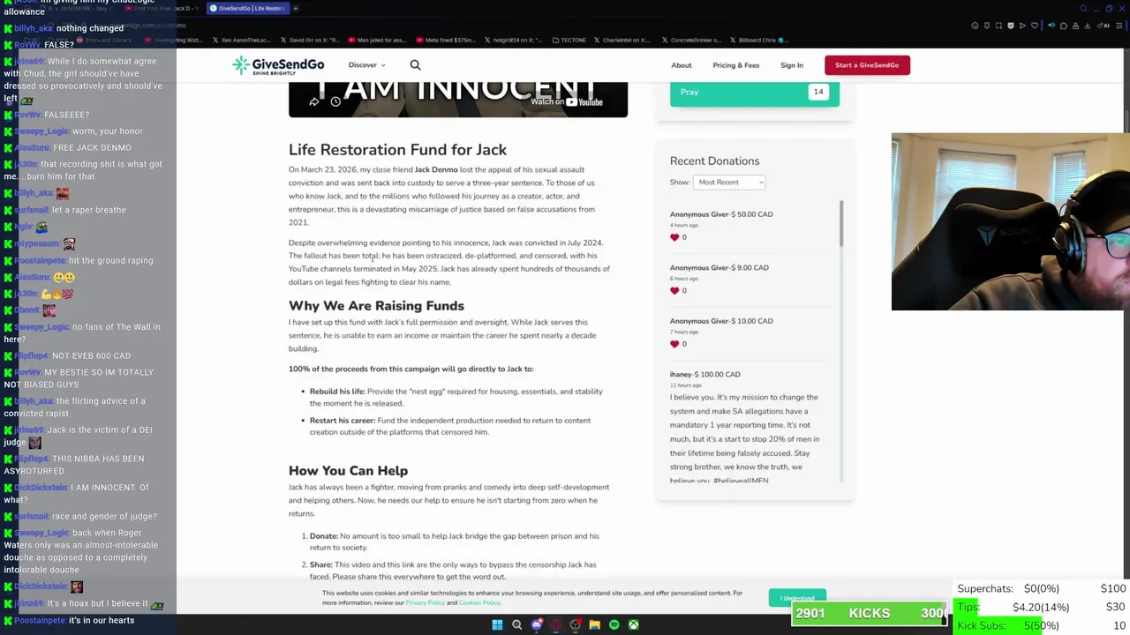Open the easy setup menu icon in toolbar
This screenshot has width=1130, height=635.
pyautogui.click(x=1119, y=26)
